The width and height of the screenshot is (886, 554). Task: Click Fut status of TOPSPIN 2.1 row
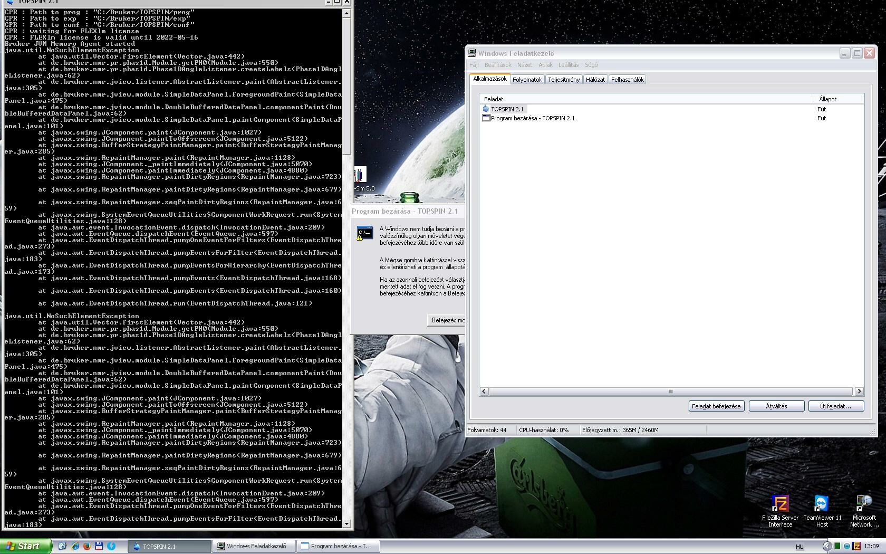821,109
